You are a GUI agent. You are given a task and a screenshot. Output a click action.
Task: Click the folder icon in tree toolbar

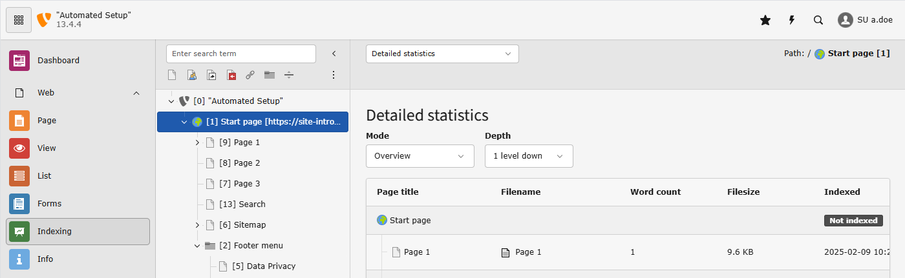click(270, 75)
